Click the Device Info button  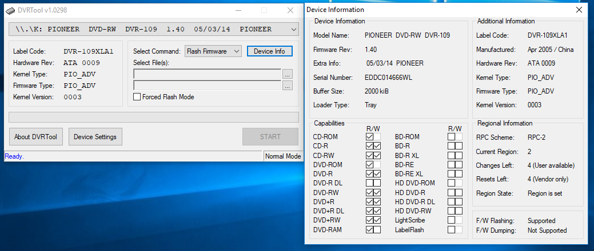(x=269, y=51)
